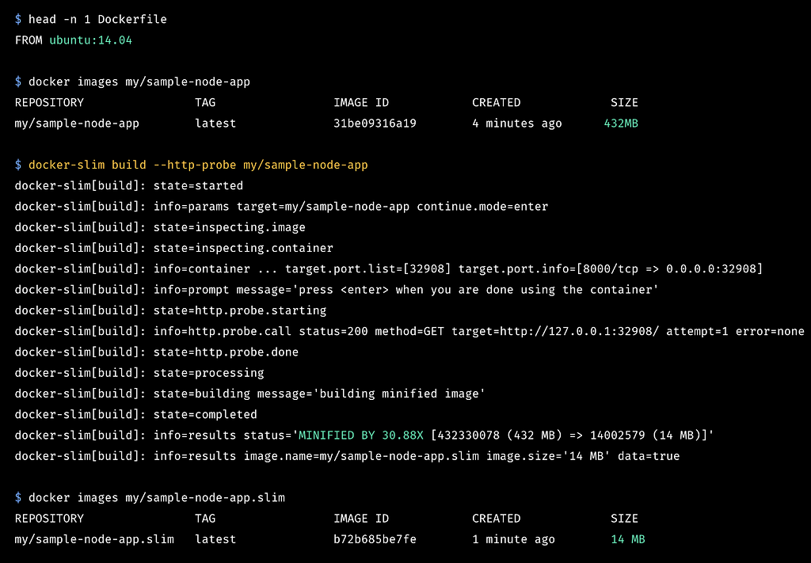Click 'target.port.list=[32908]' text
The image size is (811, 563).
pyautogui.click(x=367, y=269)
